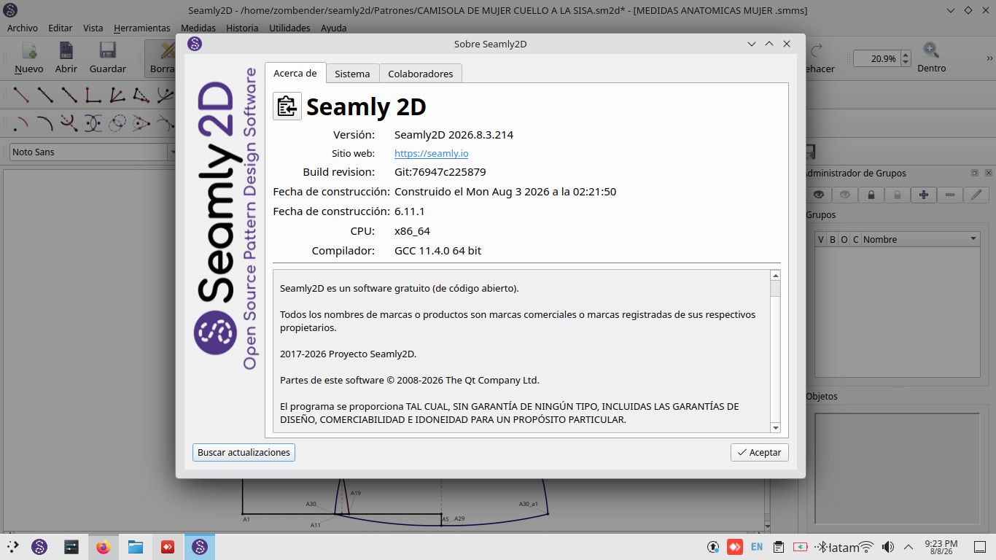The image size is (996, 560).
Task: Save the pattern with the Guardar icon
Action: [108, 51]
